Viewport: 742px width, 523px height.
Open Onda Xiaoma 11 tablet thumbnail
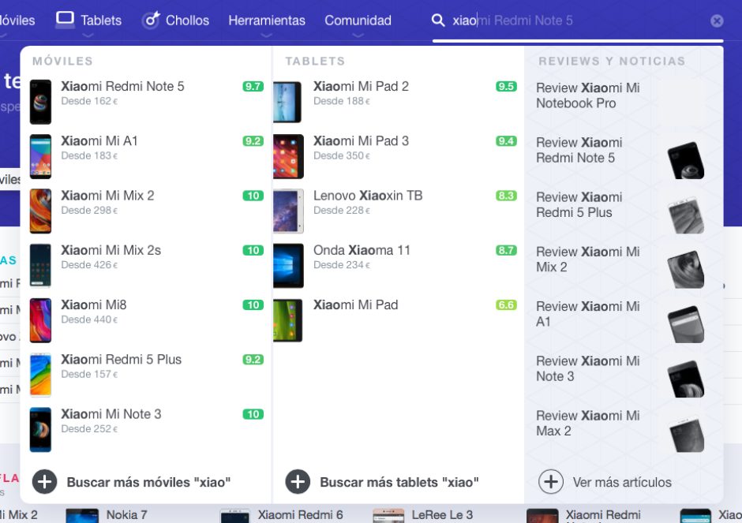(x=289, y=265)
